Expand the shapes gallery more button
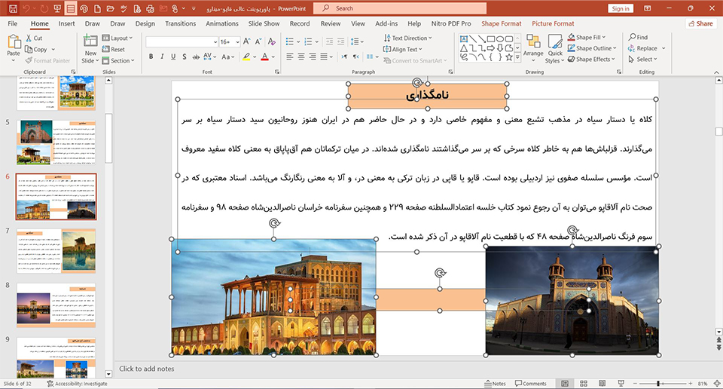The height and width of the screenshot is (389, 723). coord(518,57)
